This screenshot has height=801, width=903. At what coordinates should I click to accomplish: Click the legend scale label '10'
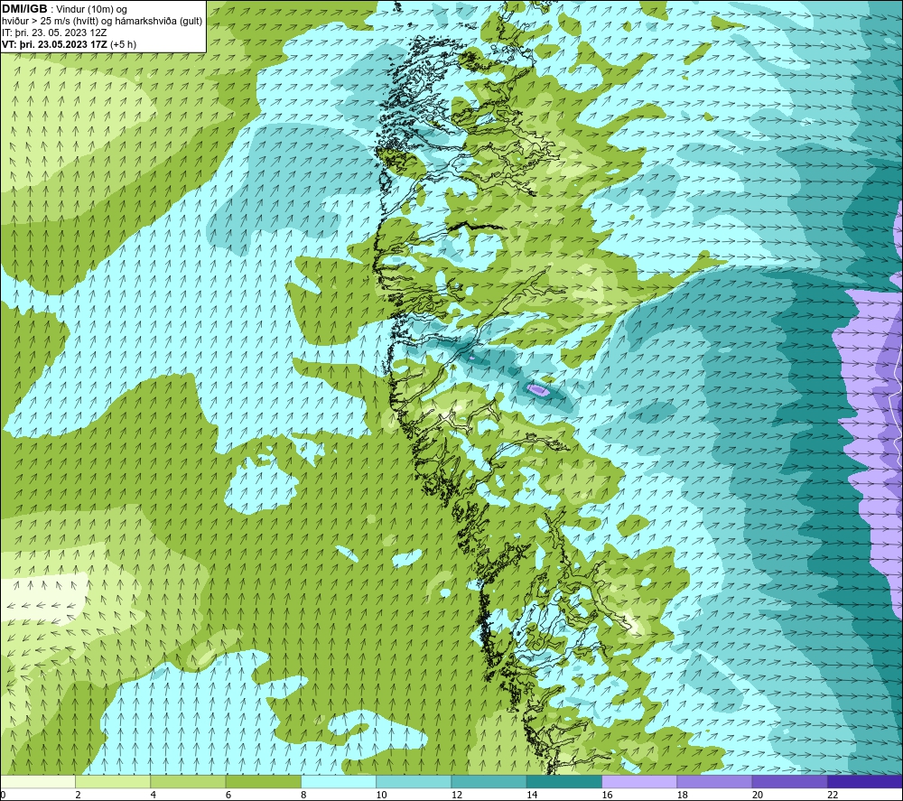click(x=381, y=796)
